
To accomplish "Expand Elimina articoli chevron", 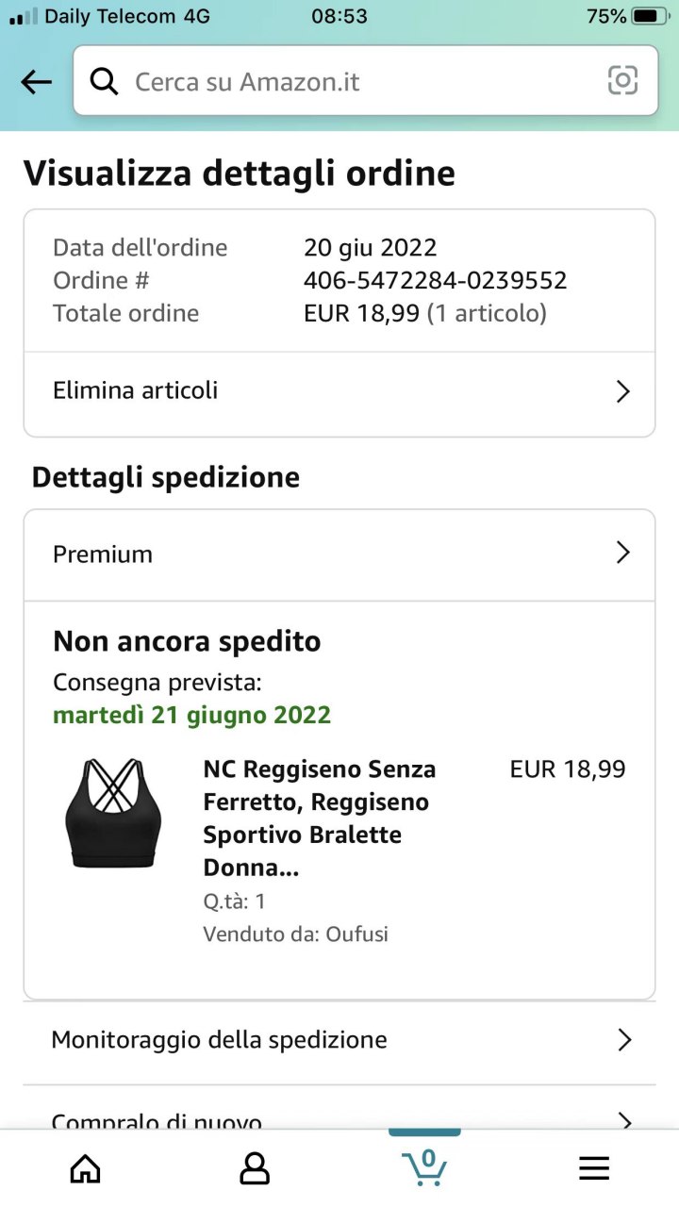I will coord(622,391).
